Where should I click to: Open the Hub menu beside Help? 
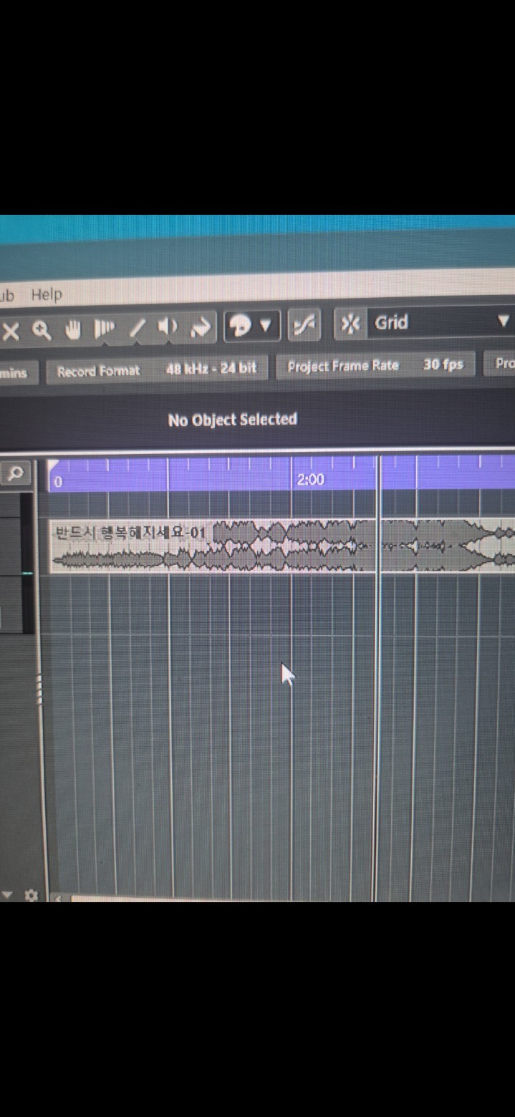(6, 295)
